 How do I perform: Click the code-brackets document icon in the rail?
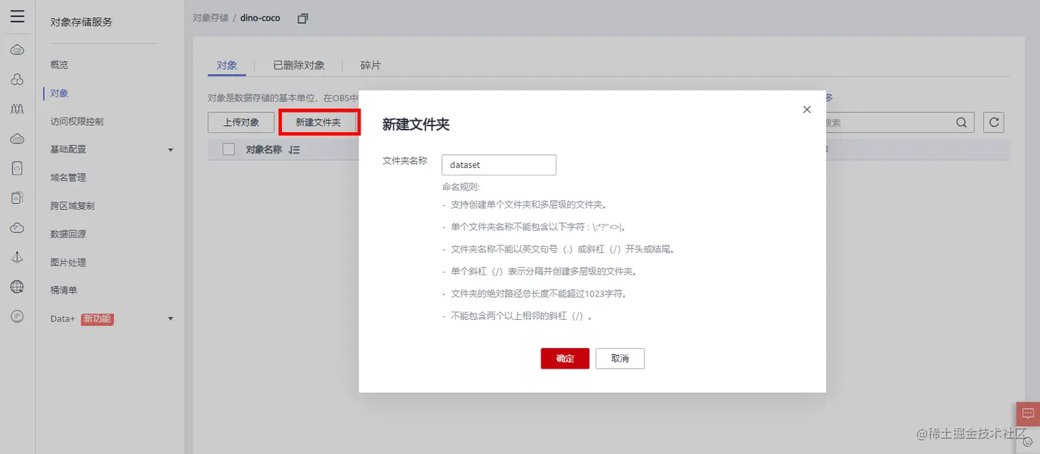pos(17,168)
